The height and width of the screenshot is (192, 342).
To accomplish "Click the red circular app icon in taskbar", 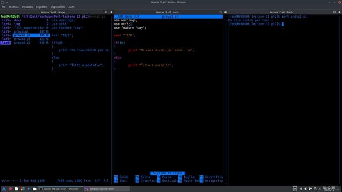I will click(x=10, y=189).
